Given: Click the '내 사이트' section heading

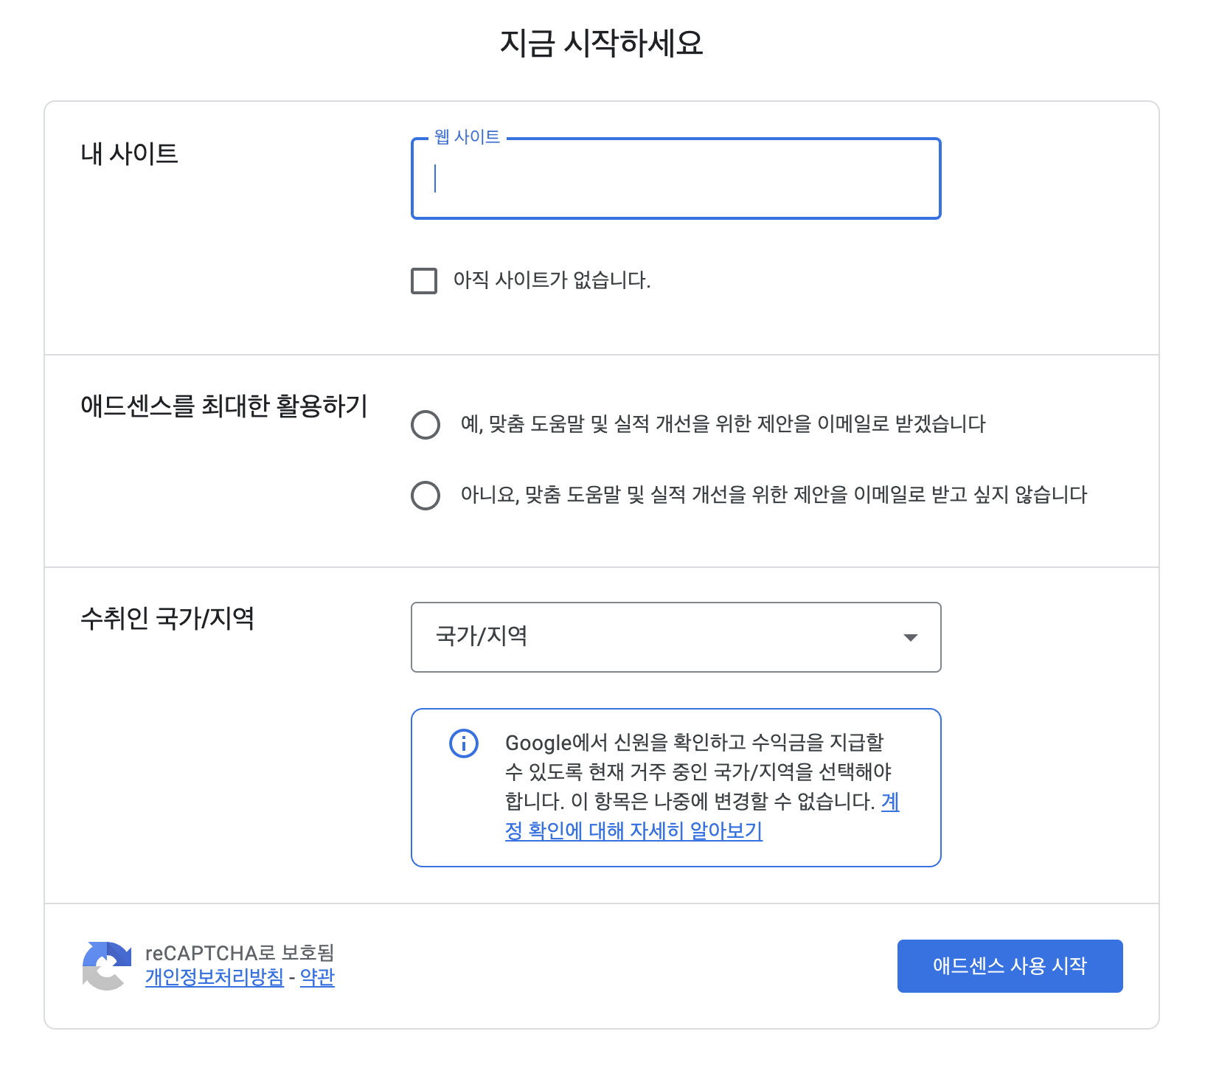Looking at the screenshot, I should (130, 153).
